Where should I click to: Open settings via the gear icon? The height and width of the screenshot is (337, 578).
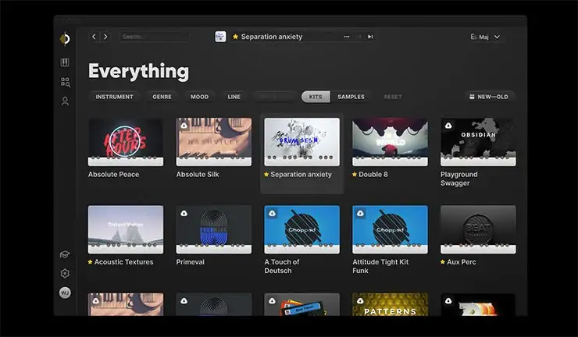pyautogui.click(x=65, y=273)
